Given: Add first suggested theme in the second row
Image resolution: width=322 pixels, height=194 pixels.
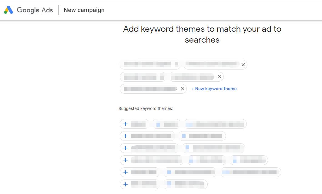Looking at the screenshot, I should point(126,136).
